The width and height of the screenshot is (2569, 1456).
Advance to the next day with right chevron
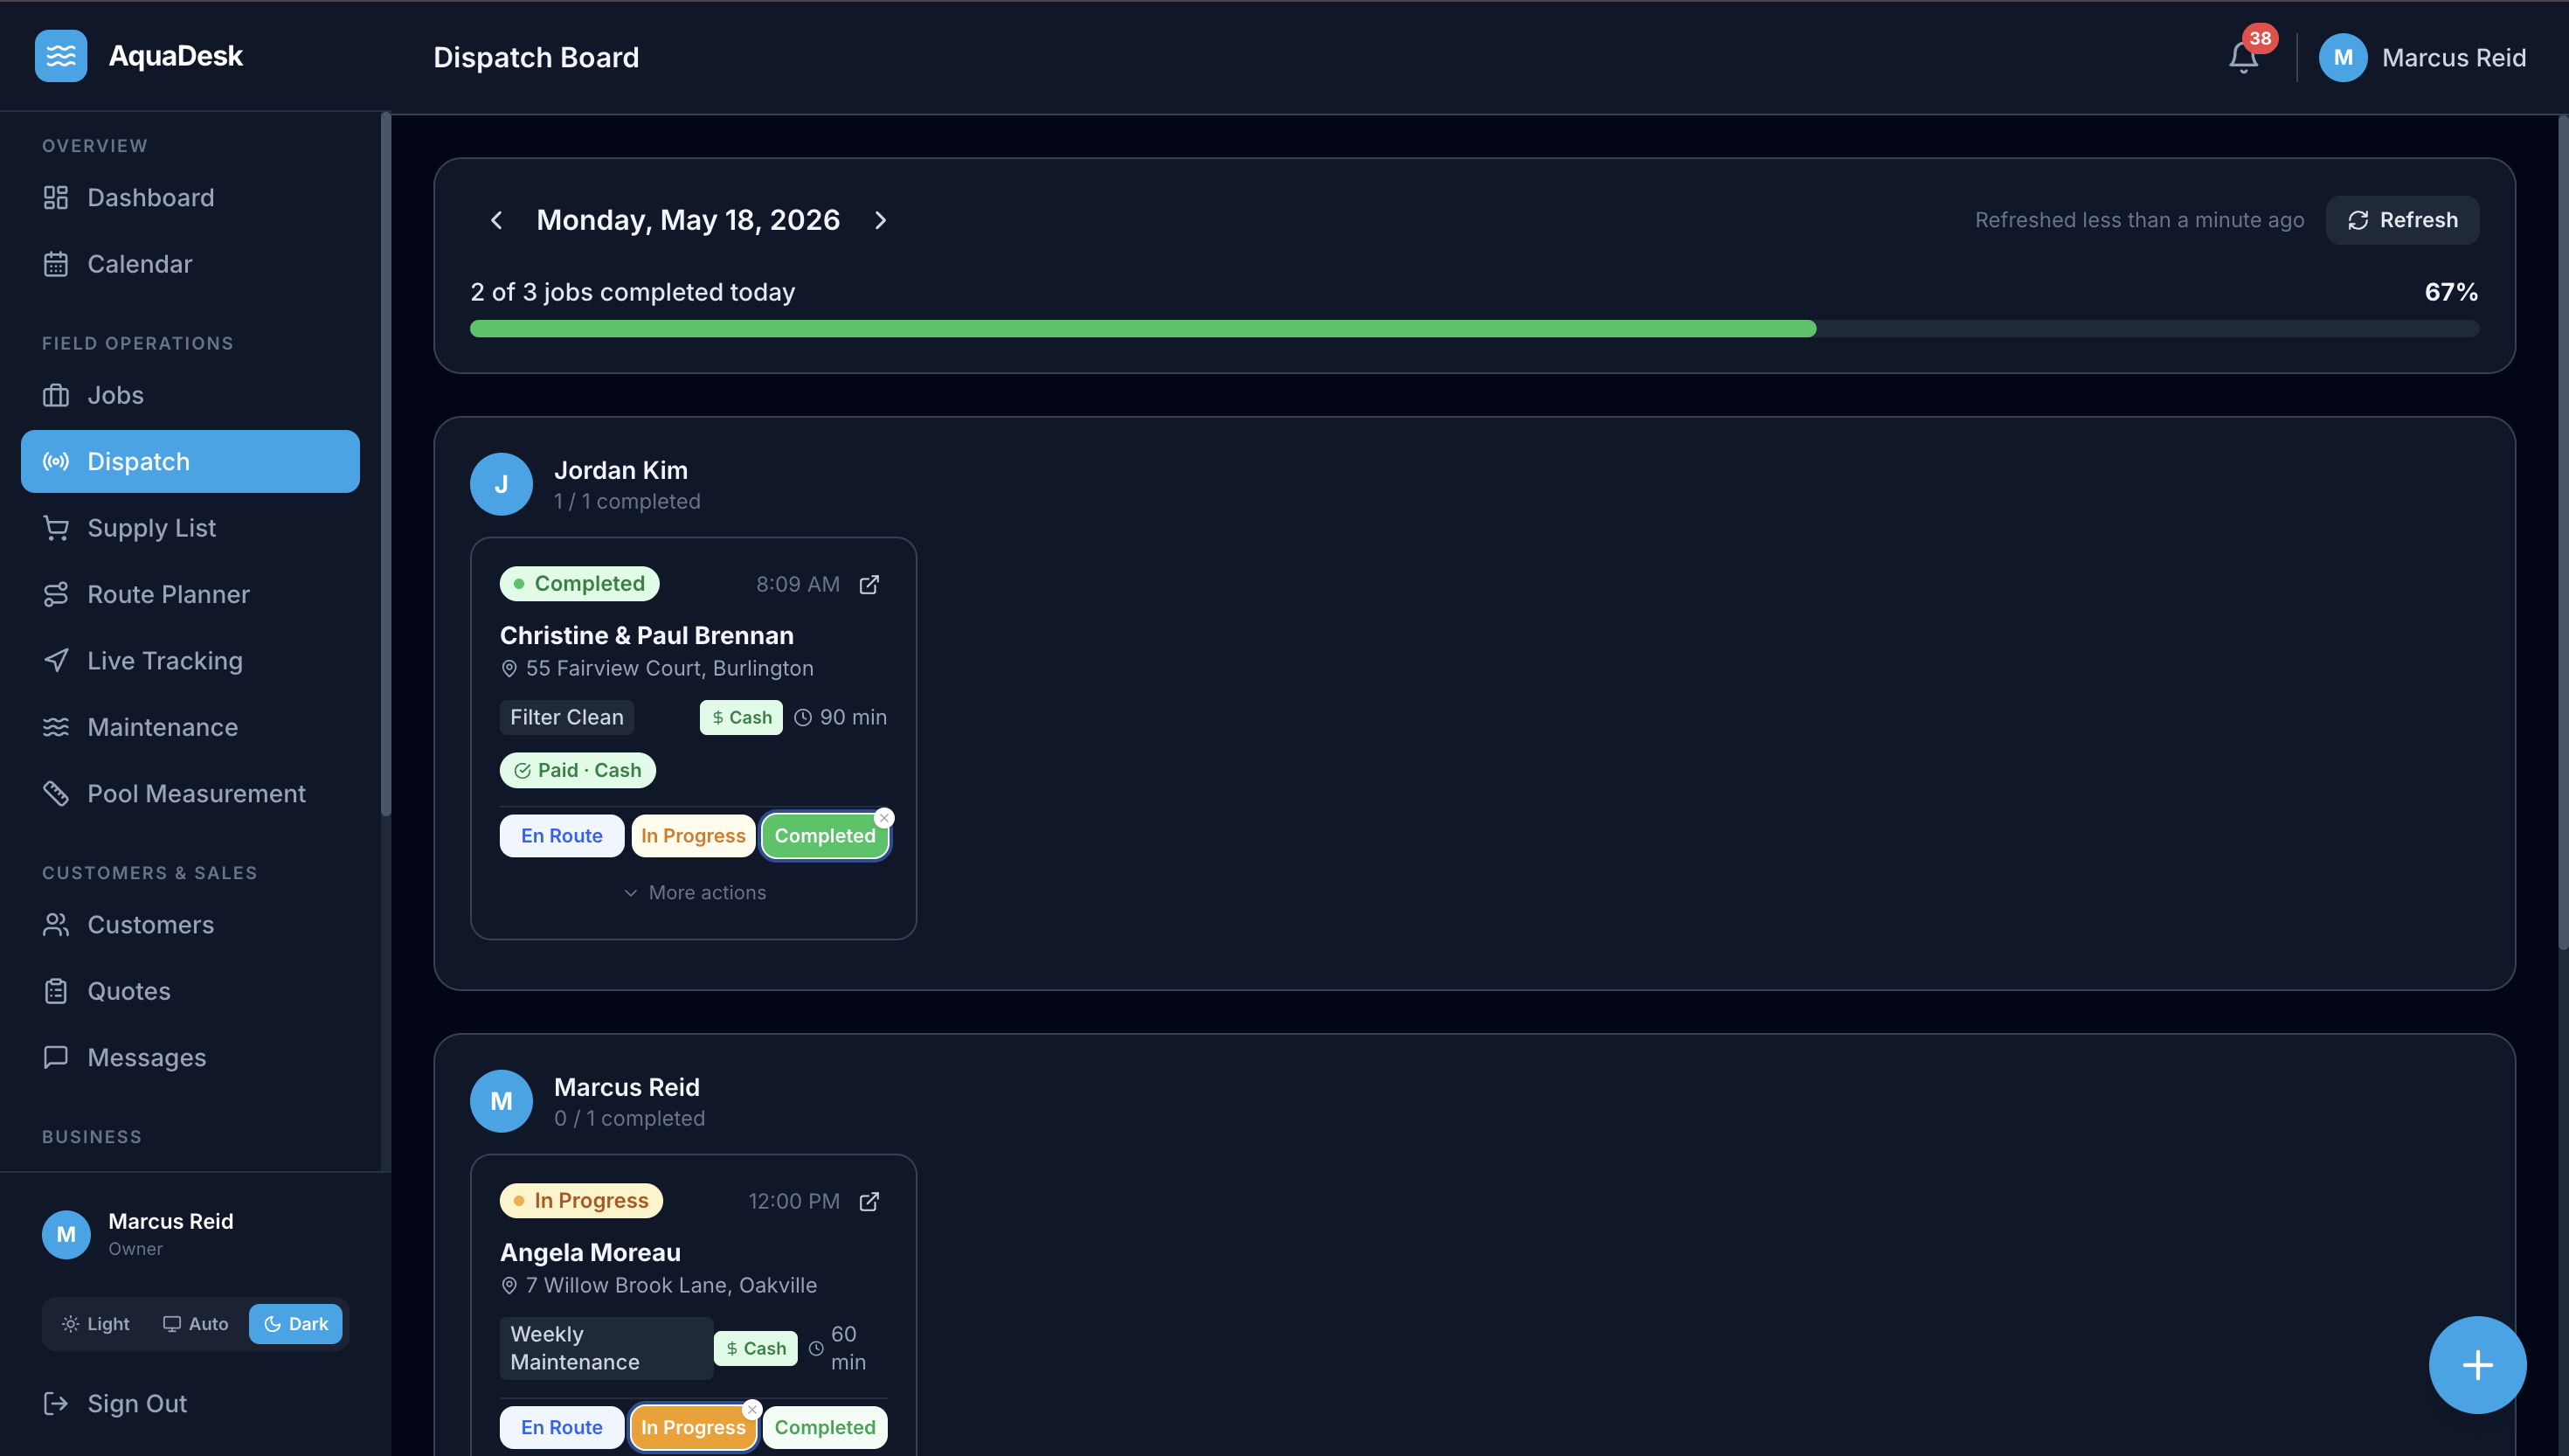[x=880, y=220]
